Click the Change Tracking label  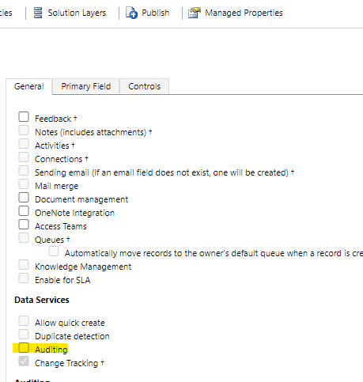[66, 363]
